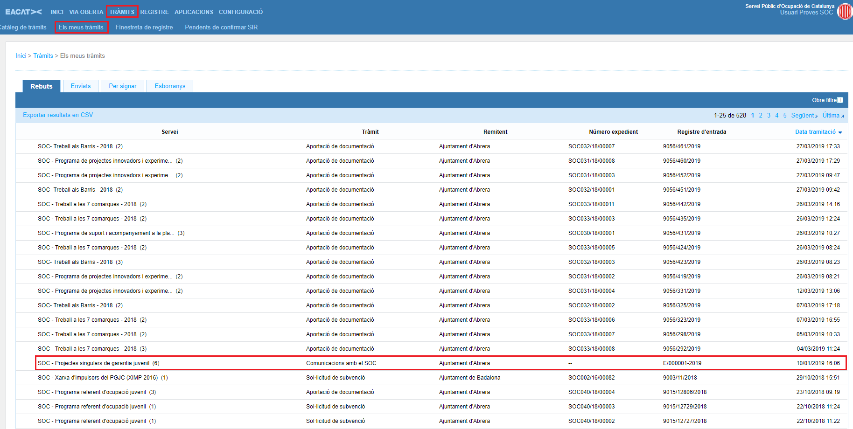Open the Xarxa d'impulsors del PGJC row
Viewport: 853px width, 429px height.
click(98, 377)
